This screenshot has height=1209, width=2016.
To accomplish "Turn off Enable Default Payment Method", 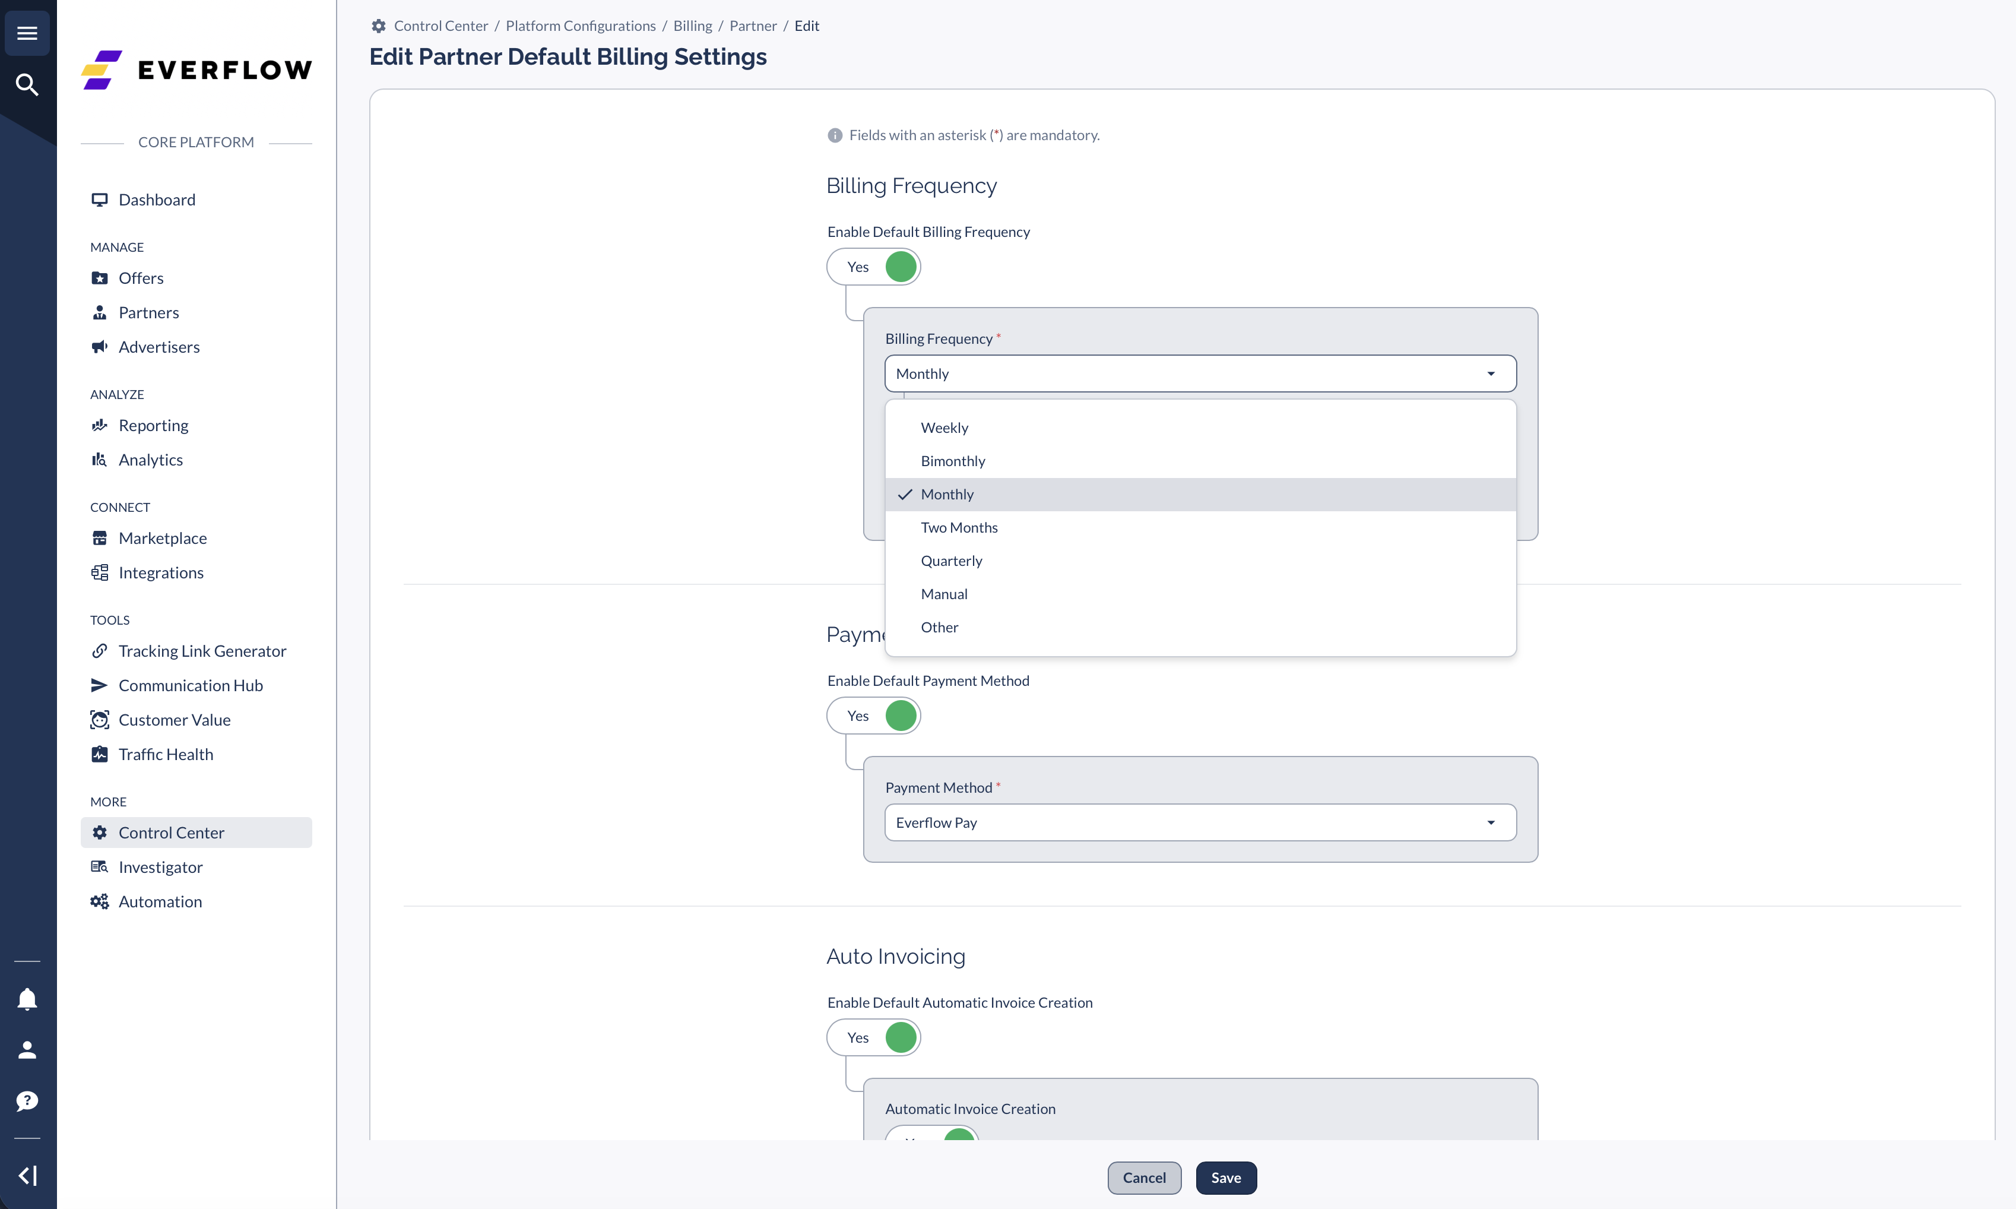I will pos(874,716).
